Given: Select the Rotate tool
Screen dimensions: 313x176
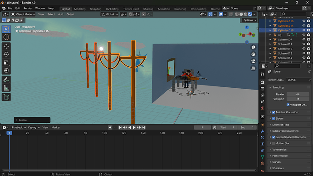Looking at the screenshot, I should (6, 54).
